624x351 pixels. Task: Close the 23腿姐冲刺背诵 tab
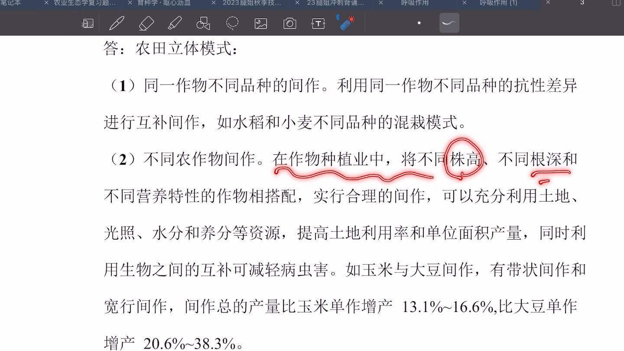pyautogui.click(x=297, y=3)
